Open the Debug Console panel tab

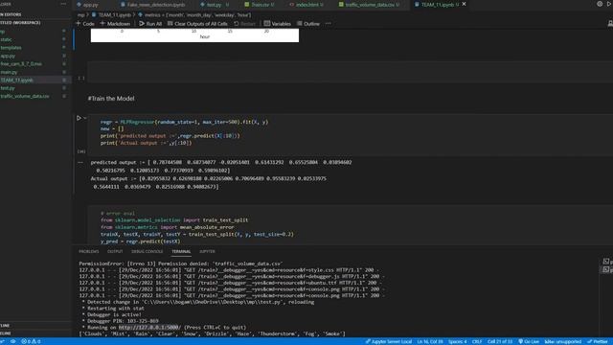pyautogui.click(x=147, y=251)
